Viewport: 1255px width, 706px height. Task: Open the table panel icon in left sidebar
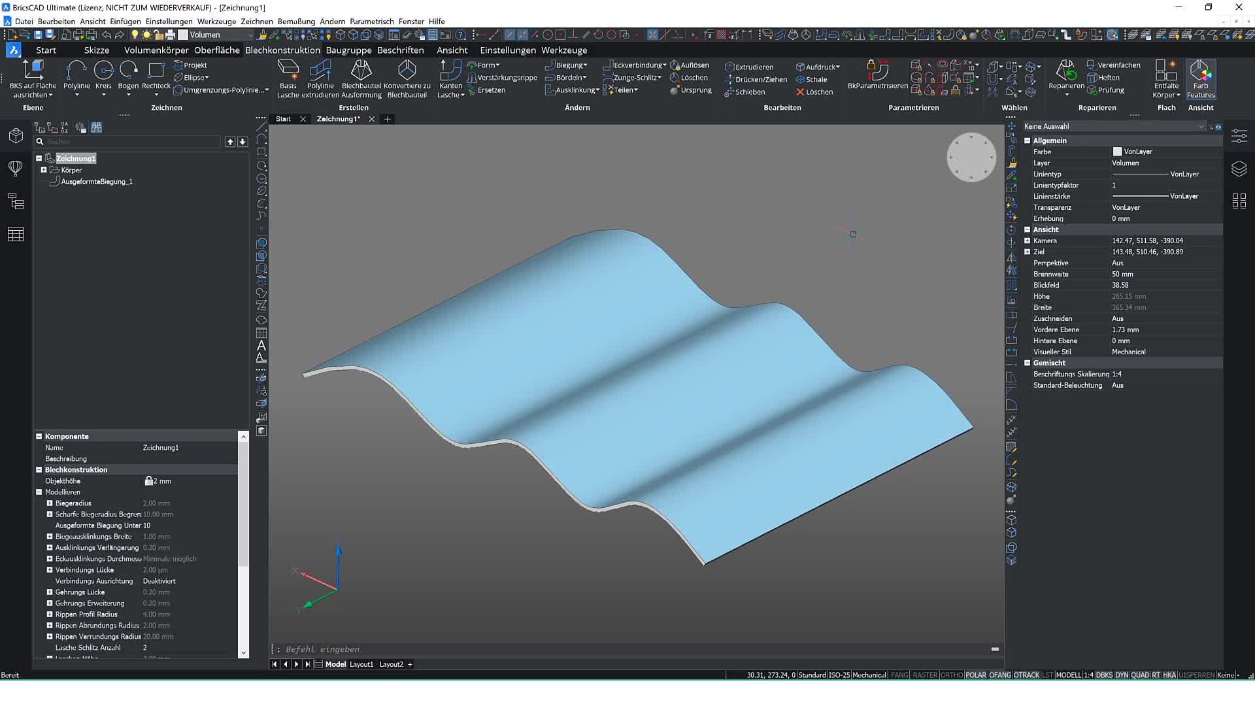(16, 234)
